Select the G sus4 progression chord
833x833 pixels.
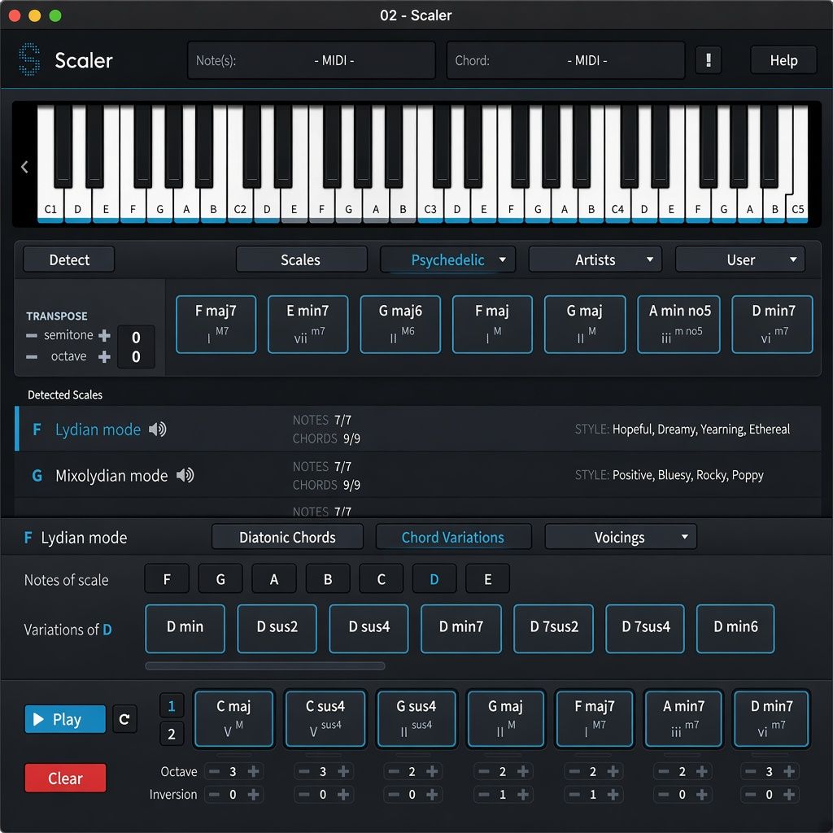click(x=416, y=719)
